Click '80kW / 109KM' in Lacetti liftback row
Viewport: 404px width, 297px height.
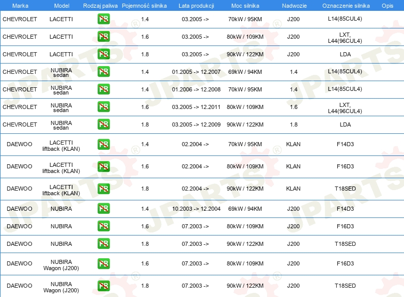coord(245,166)
